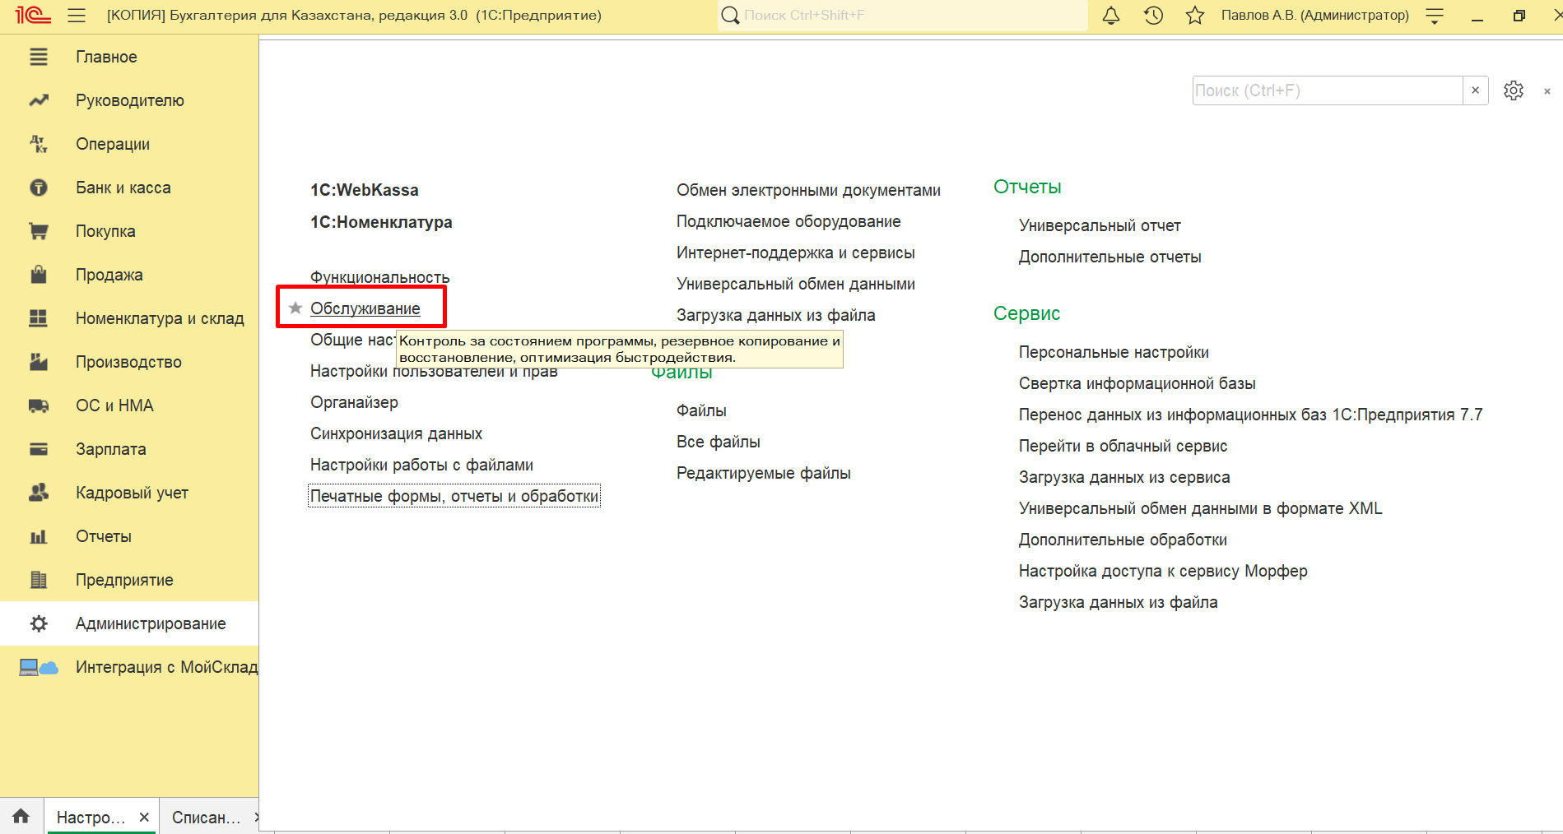Open Обслуживание link

coord(365,308)
